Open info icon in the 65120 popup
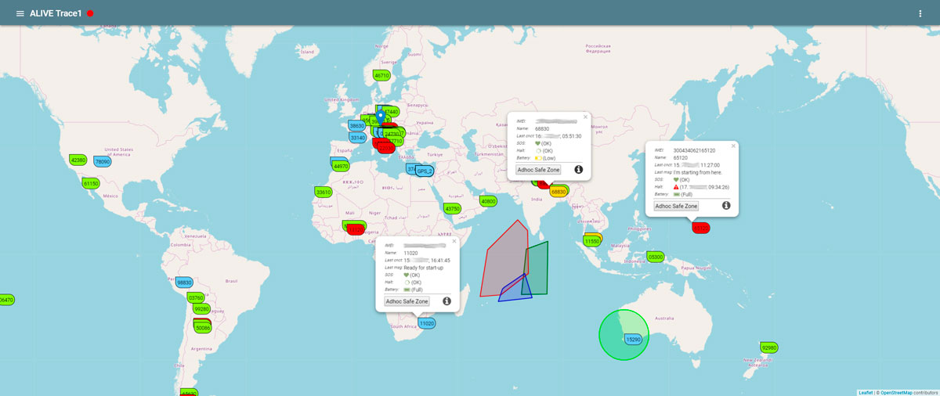This screenshot has height=396, width=940. (x=726, y=206)
